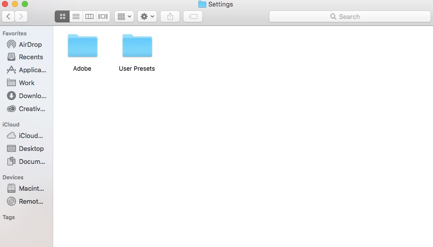The width and height of the screenshot is (433, 247).
Task: Go forward with the right arrow button
Action: [x=21, y=16]
